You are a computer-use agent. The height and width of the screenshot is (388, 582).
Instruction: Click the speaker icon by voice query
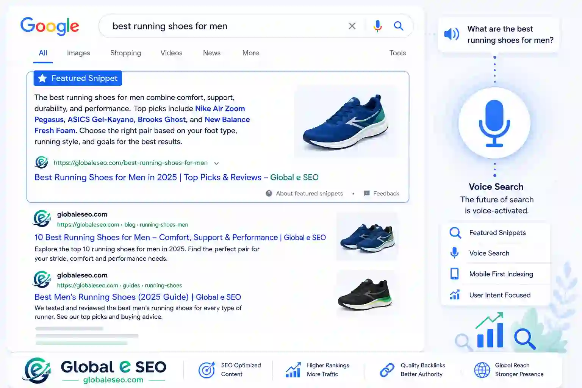[x=451, y=34]
